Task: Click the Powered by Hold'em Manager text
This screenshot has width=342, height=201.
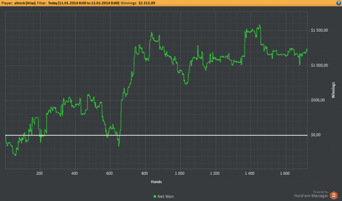Action: coord(311,195)
